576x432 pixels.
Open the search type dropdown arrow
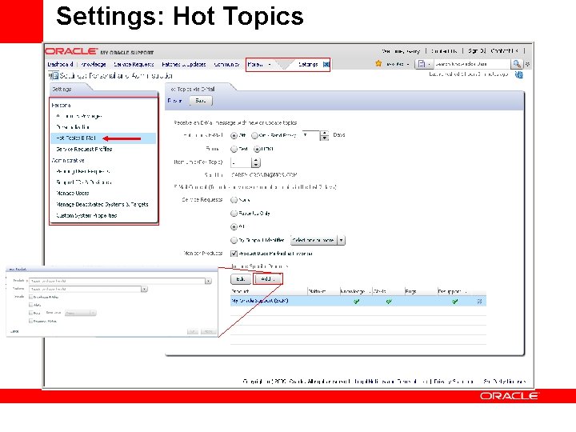[x=429, y=64]
